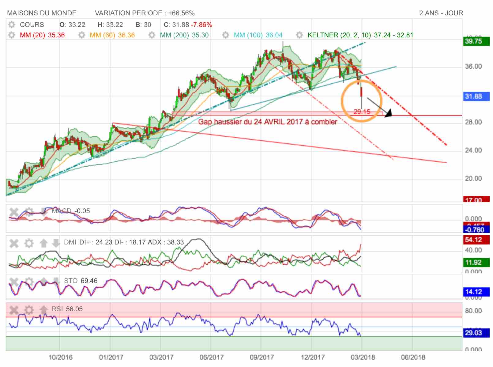Click the blue 31.88 current price tag

tap(476, 96)
